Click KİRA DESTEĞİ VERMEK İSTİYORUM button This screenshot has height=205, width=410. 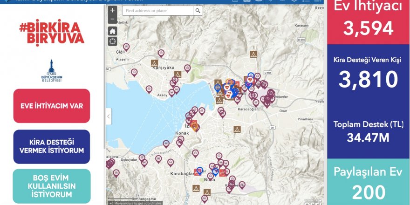click(52, 146)
